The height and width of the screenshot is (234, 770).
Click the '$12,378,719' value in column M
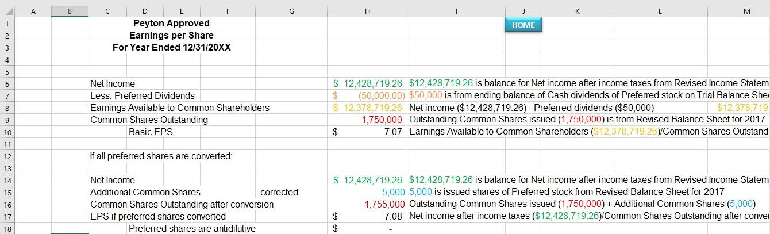coord(743,108)
